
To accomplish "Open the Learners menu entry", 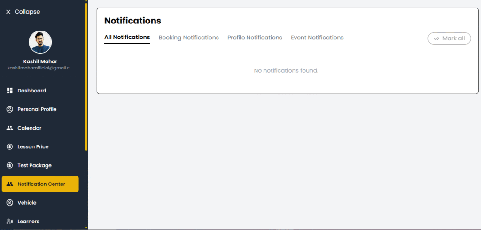I will (28, 222).
